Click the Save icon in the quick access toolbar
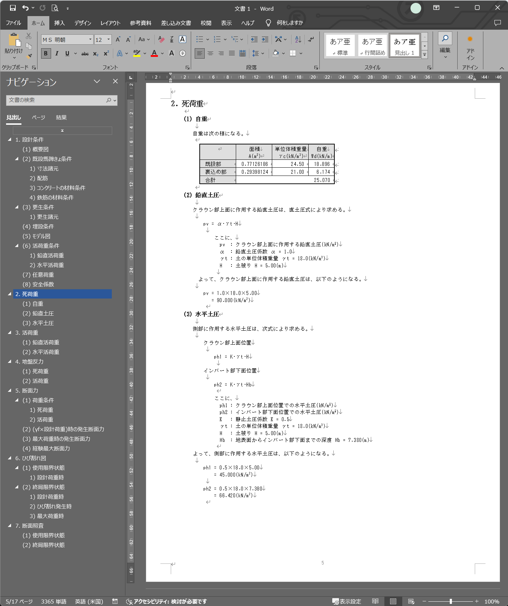This screenshot has width=508, height=606. tap(13, 8)
